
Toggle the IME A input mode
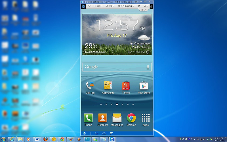tap(183, 139)
